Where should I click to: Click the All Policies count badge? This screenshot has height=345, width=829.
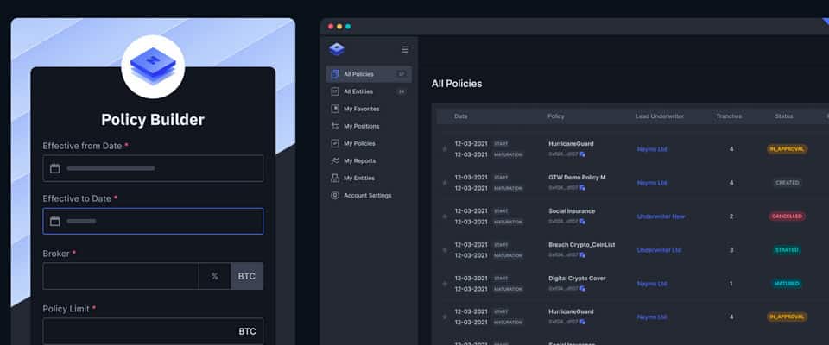[402, 74]
